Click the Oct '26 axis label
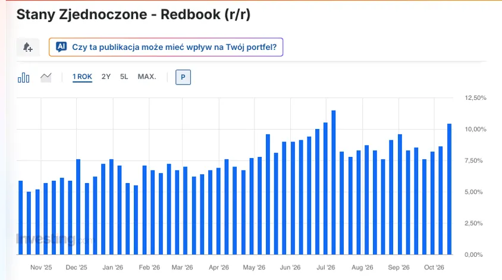The width and height of the screenshot is (502, 280). point(434,267)
